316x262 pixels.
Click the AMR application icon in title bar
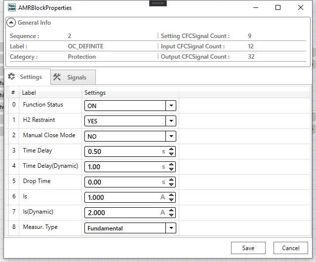point(12,8)
